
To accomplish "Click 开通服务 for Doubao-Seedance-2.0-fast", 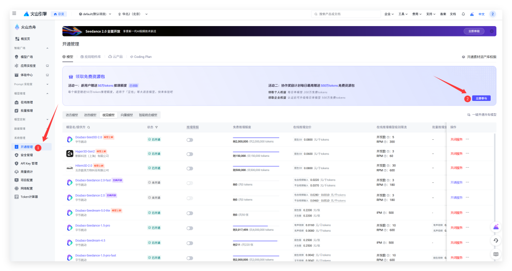I will pyautogui.click(x=457, y=182).
